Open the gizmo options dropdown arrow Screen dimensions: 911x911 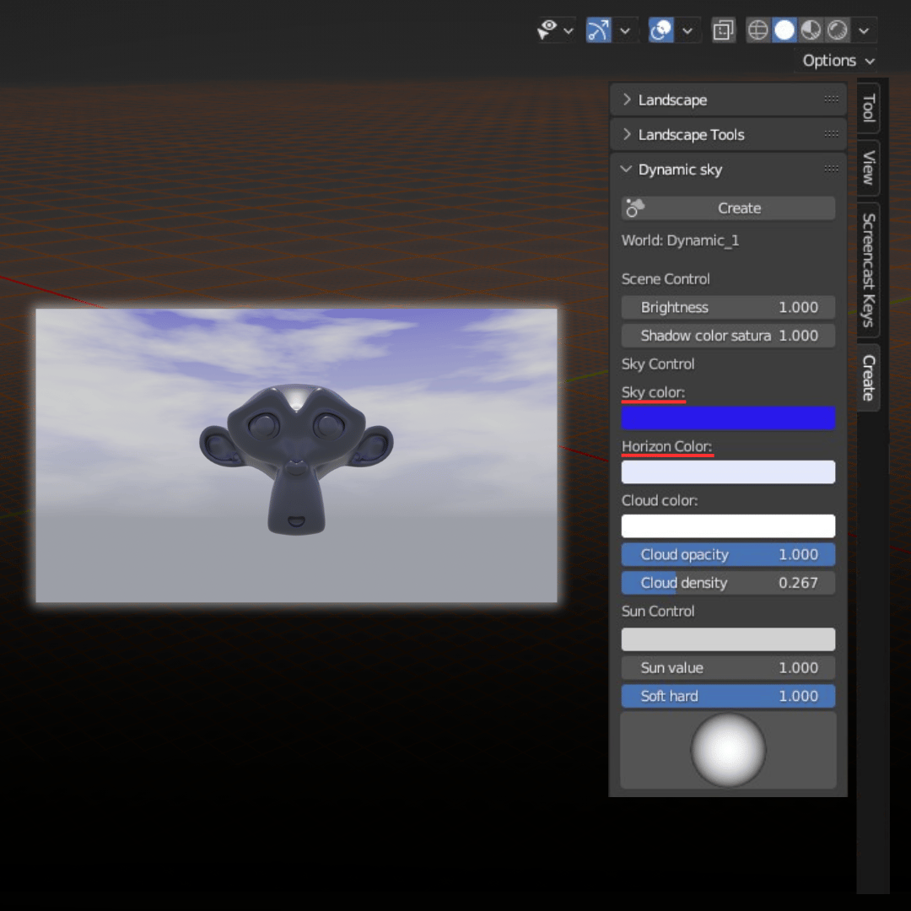625,31
